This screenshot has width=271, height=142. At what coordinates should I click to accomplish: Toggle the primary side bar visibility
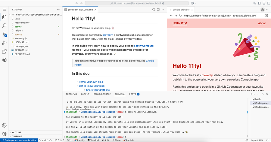[x=259, y=3]
